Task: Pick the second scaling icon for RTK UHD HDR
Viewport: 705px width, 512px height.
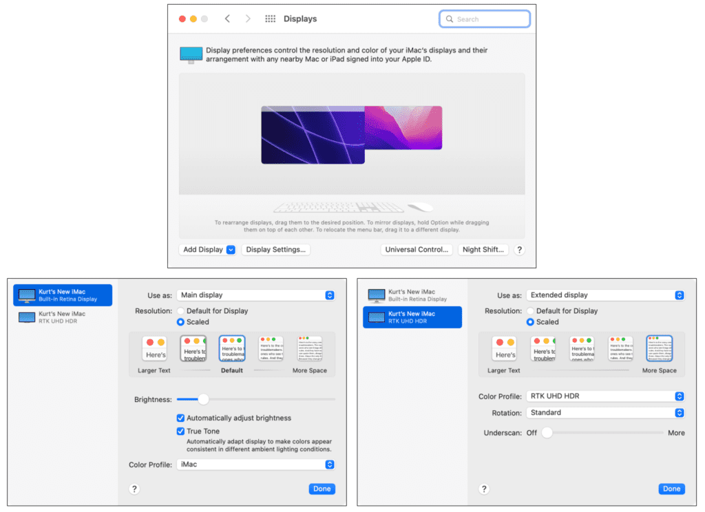Action: pos(543,348)
